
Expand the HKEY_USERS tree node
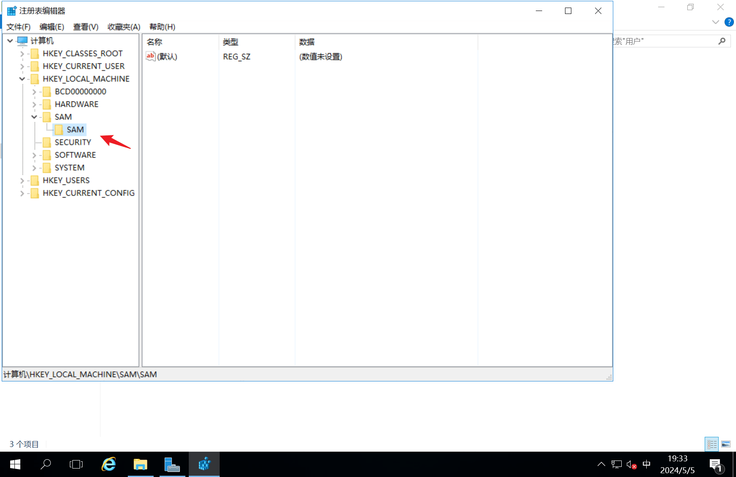pos(22,181)
